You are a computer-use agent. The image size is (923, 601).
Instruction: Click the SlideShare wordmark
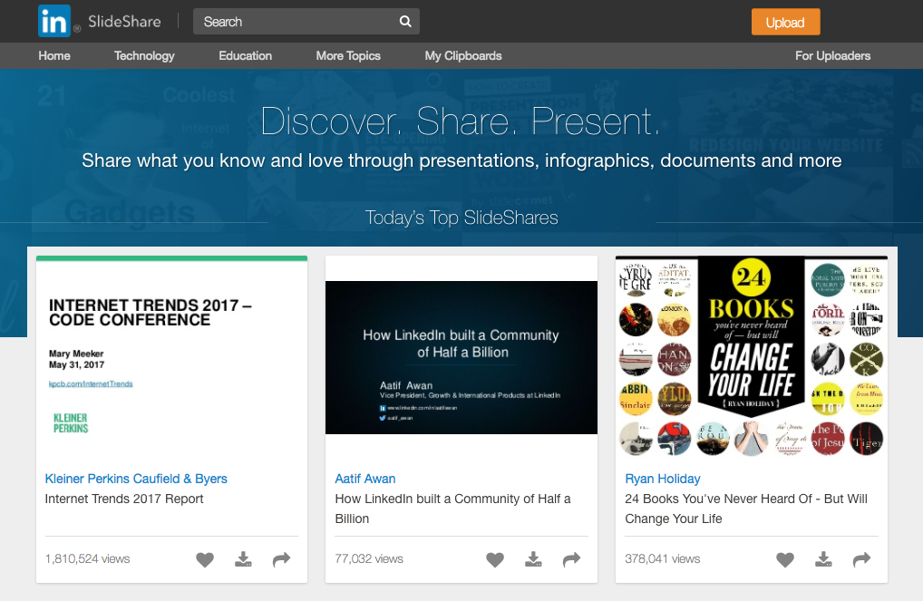coord(124,22)
